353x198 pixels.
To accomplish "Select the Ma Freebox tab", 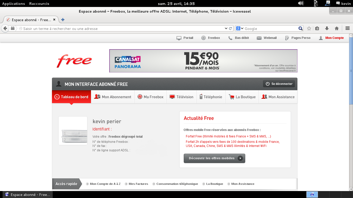I will pos(151,97).
